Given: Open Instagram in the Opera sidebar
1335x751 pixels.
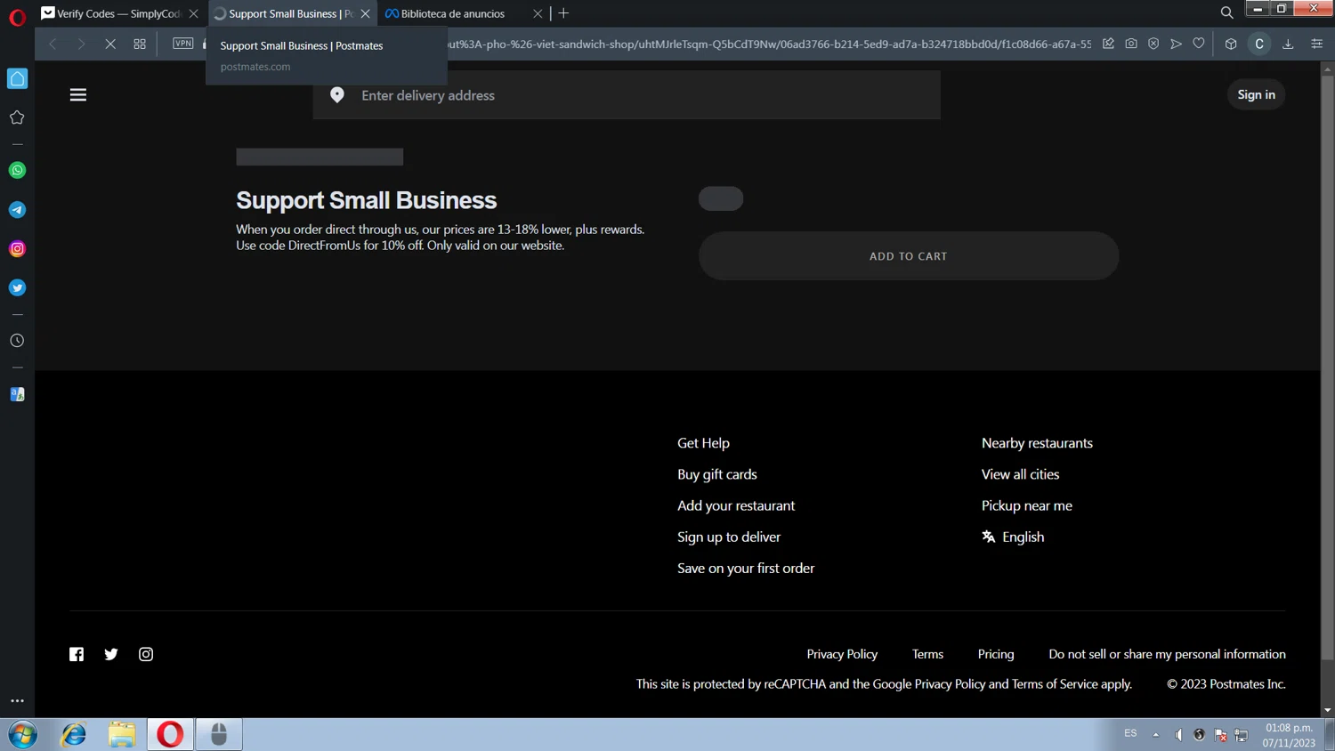Looking at the screenshot, I should pyautogui.click(x=17, y=249).
